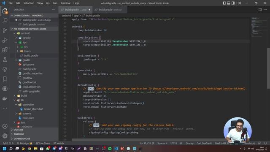Click UTF-8 encoding indicator
The height and width of the screenshot is (152, 270).
pyautogui.click(x=173, y=143)
